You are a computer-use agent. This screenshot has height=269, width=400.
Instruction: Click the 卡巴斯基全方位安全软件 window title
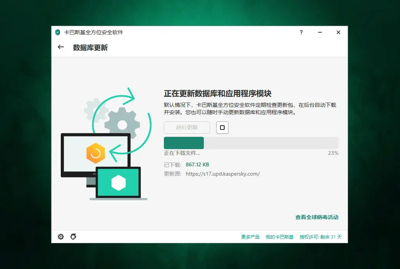pos(93,32)
